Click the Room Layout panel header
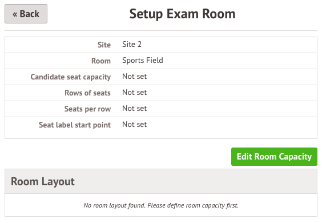 (x=161, y=181)
